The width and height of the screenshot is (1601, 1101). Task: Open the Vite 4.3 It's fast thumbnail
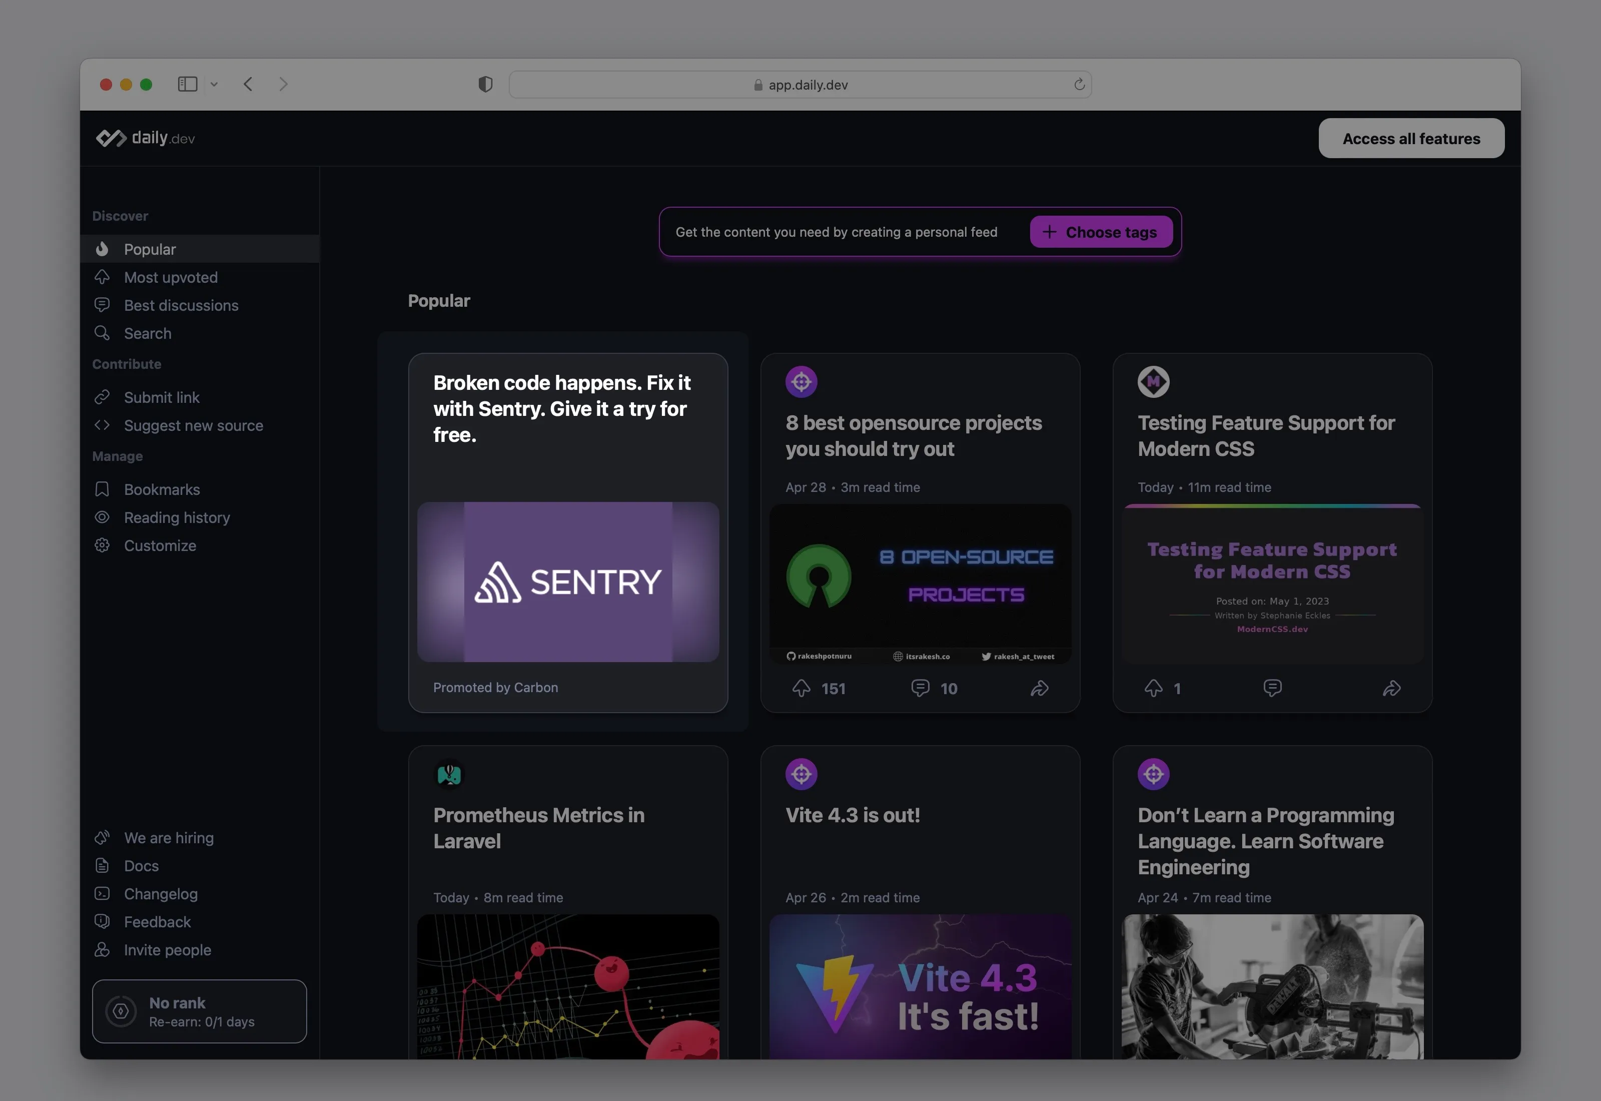[x=920, y=986]
